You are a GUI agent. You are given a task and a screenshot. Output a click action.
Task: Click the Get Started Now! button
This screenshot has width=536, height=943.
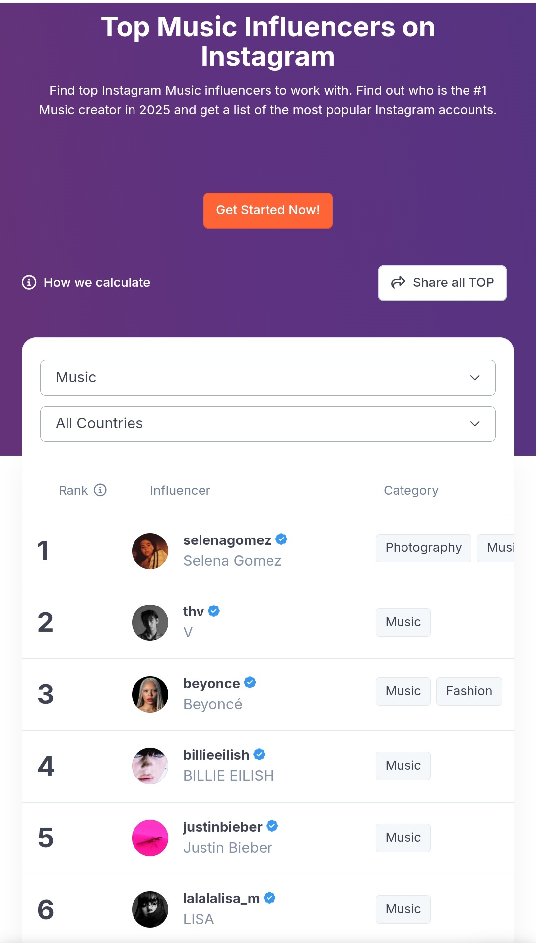coord(268,210)
